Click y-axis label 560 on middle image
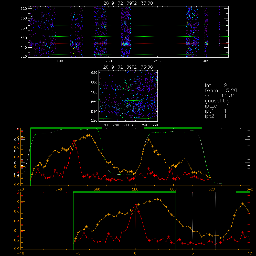This screenshot has height=256, width=256. pos(94,102)
